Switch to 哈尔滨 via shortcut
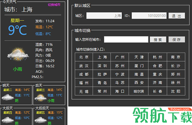192x125 pixels. coord(138,91)
